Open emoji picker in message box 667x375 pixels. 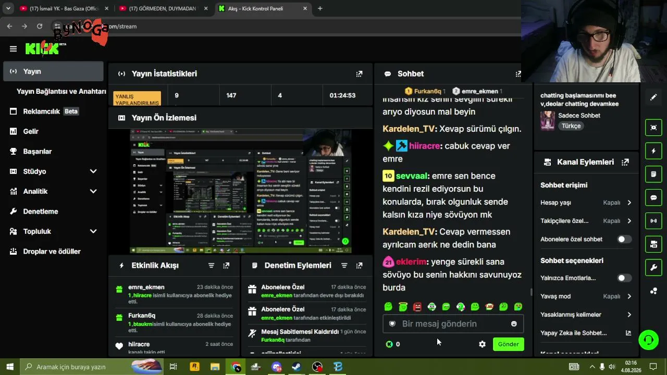click(x=514, y=324)
